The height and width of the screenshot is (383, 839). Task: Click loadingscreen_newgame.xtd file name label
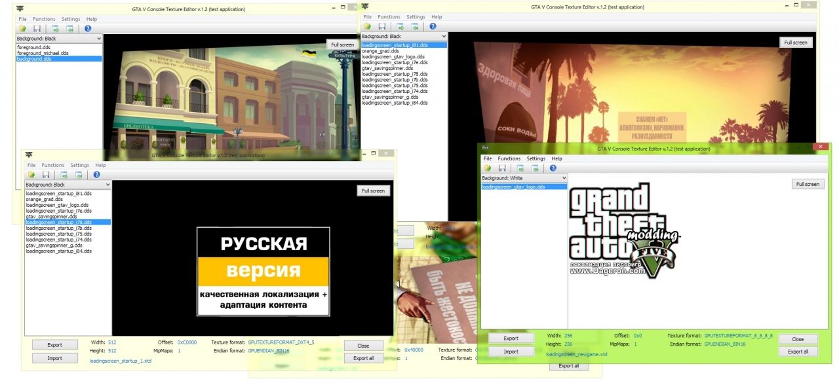coord(577,354)
